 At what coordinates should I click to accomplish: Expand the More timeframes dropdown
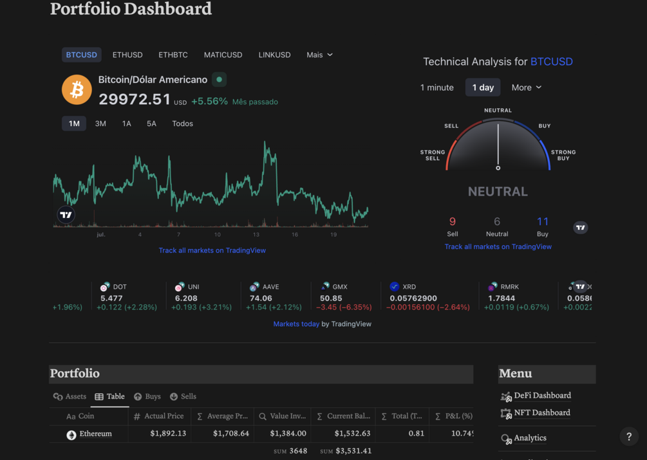coord(527,87)
